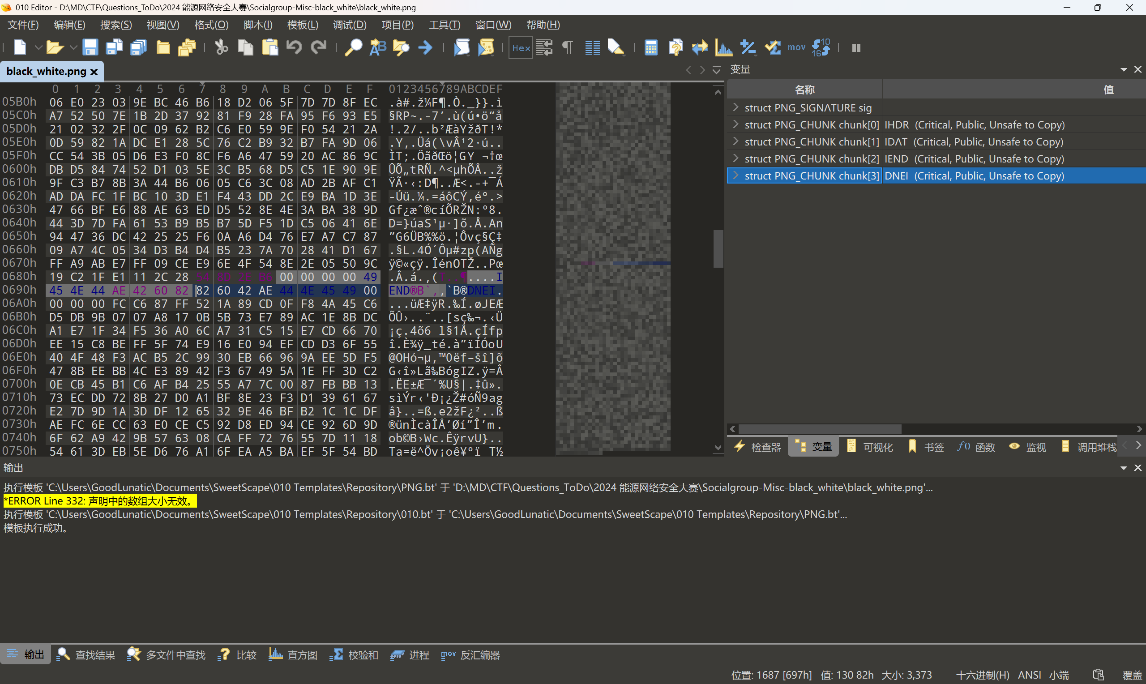
Task: Close the 变量 panel
Action: [1137, 69]
